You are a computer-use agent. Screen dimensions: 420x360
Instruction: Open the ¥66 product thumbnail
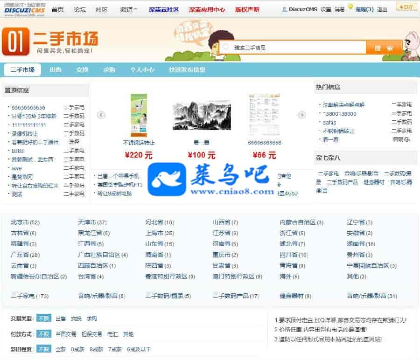(265, 115)
